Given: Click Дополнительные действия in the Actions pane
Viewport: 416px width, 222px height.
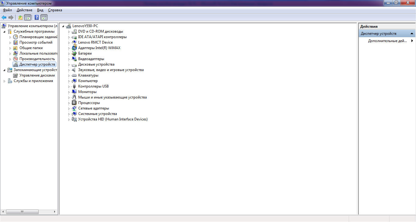Looking at the screenshot, I should click(387, 41).
